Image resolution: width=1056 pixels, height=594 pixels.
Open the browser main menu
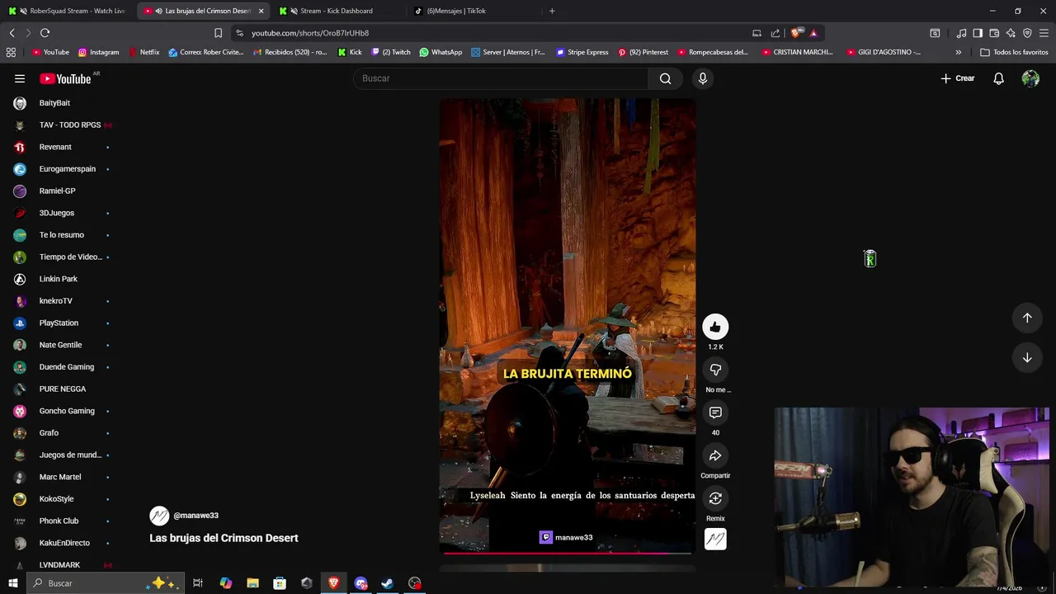point(1044,33)
